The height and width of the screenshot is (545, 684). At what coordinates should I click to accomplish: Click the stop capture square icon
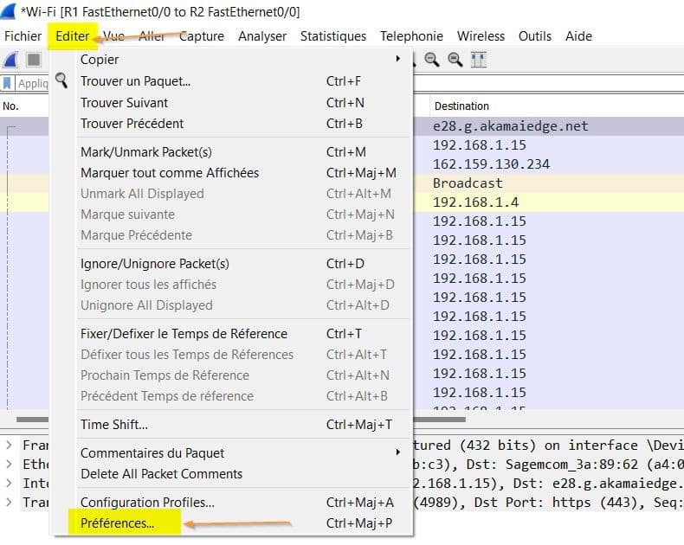point(33,60)
